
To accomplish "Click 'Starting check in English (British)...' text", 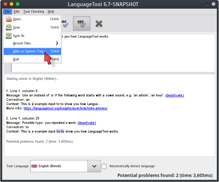I will click(33, 79).
